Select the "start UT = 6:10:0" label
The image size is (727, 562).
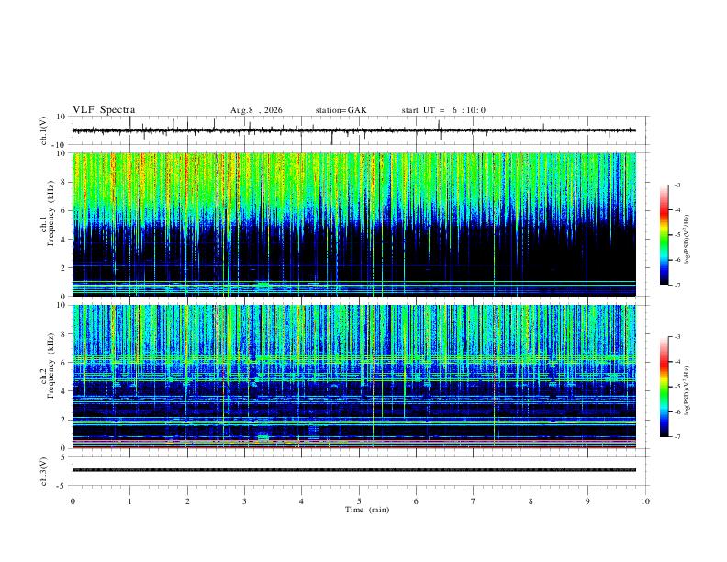pyautogui.click(x=443, y=110)
